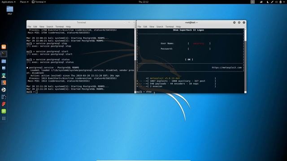
Task: Click the left Terminal window title bar
Action: tap(81, 22)
